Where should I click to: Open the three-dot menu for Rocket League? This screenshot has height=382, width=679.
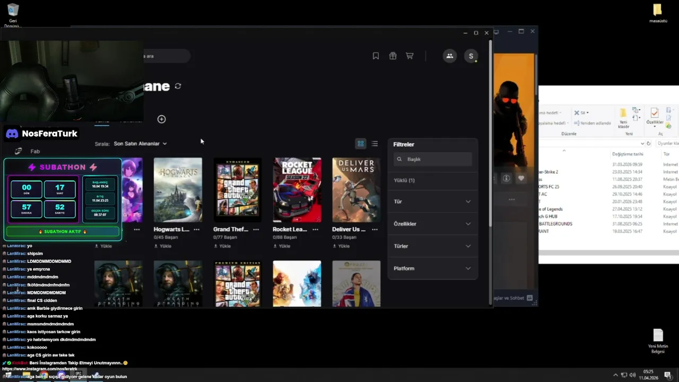pyautogui.click(x=316, y=229)
